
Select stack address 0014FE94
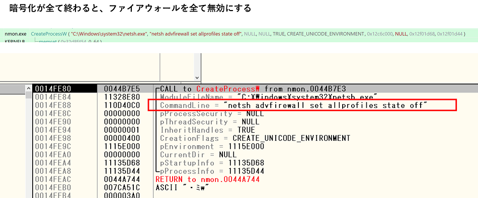tap(53, 130)
